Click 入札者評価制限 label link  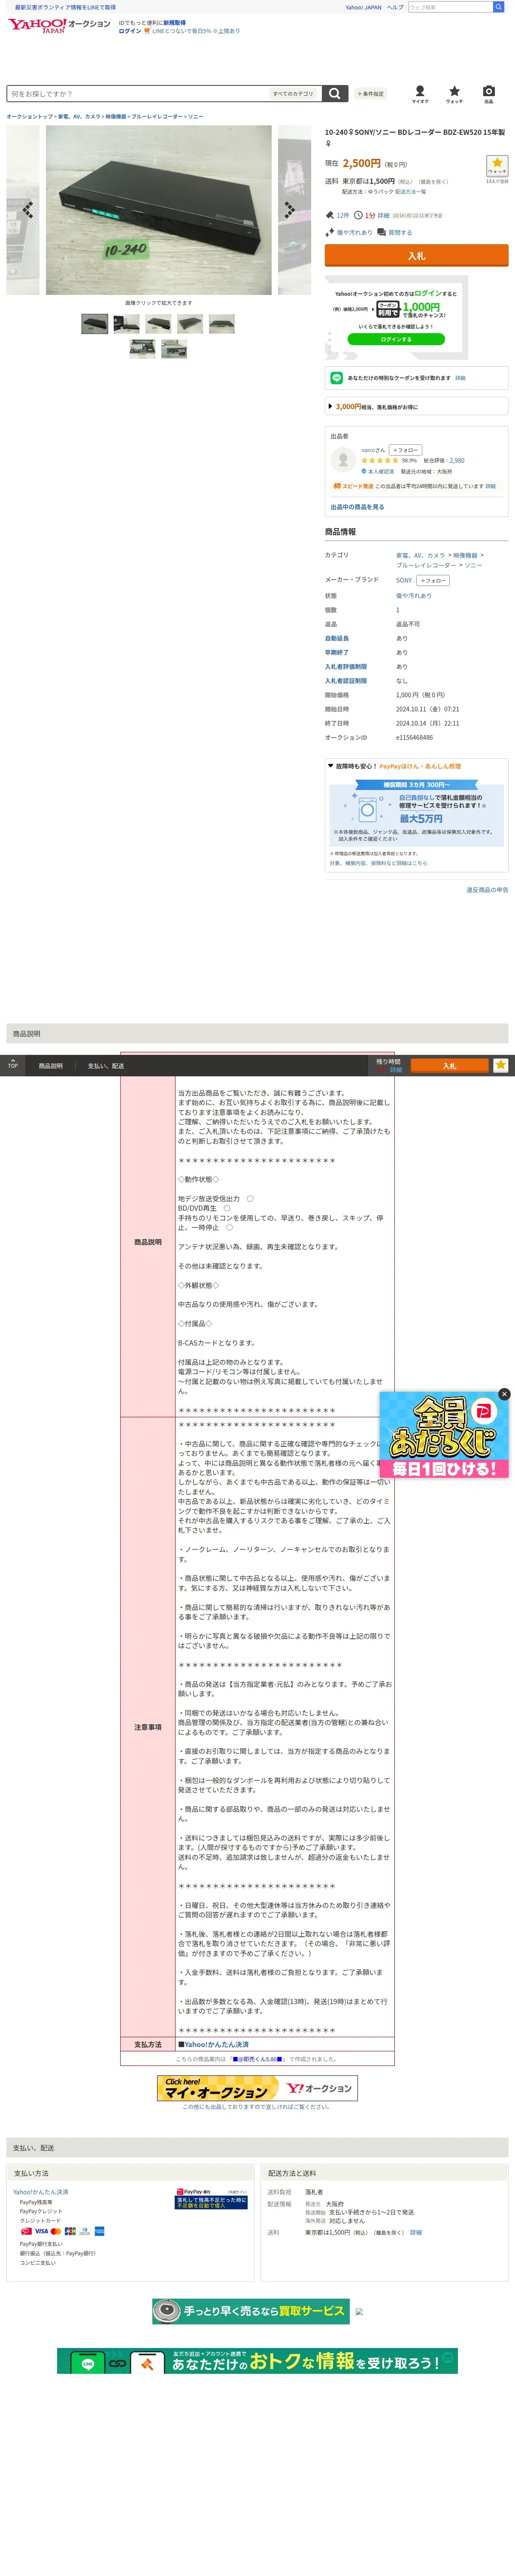[346, 666]
